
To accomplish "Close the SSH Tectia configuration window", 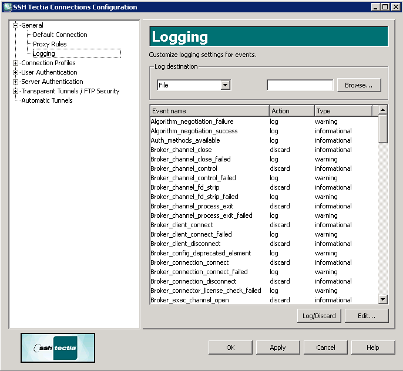I will click(395, 7).
